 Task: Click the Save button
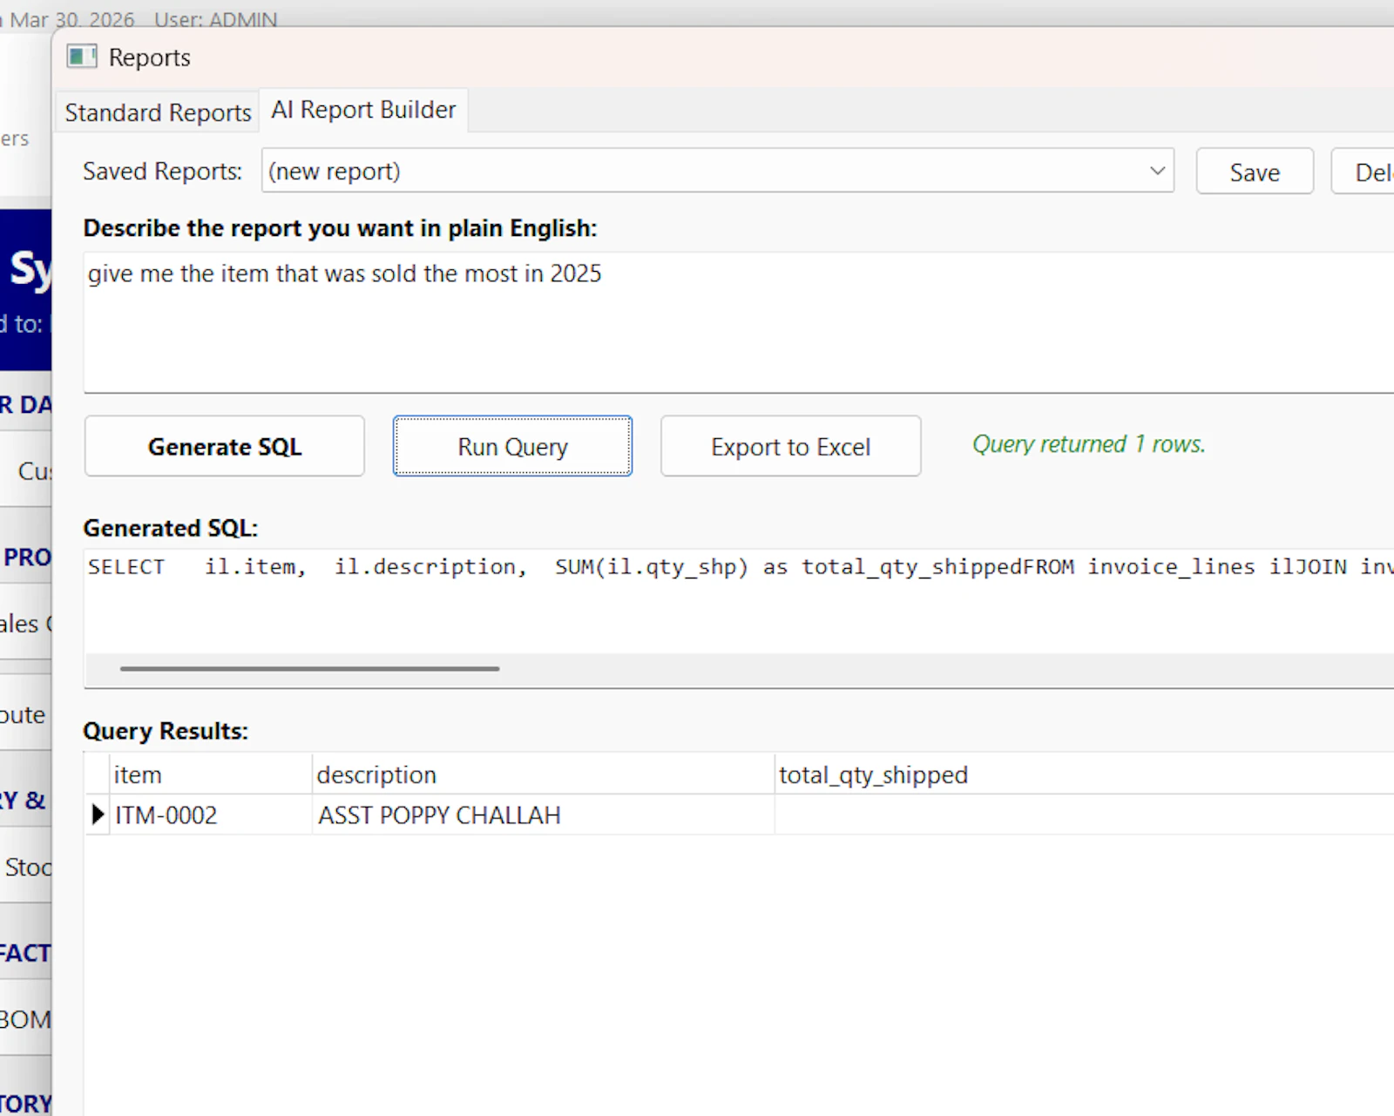pos(1255,172)
